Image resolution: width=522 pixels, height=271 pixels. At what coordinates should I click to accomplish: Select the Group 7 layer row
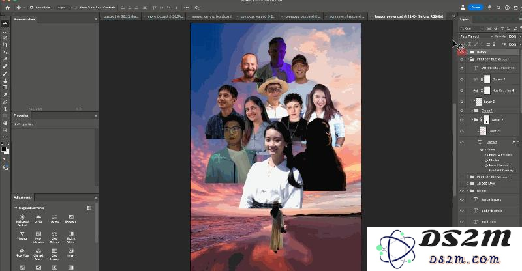[x=489, y=120]
